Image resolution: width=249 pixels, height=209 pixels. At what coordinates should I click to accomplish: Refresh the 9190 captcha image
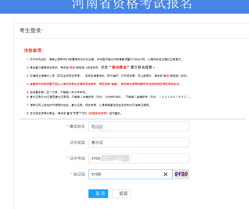point(181,174)
